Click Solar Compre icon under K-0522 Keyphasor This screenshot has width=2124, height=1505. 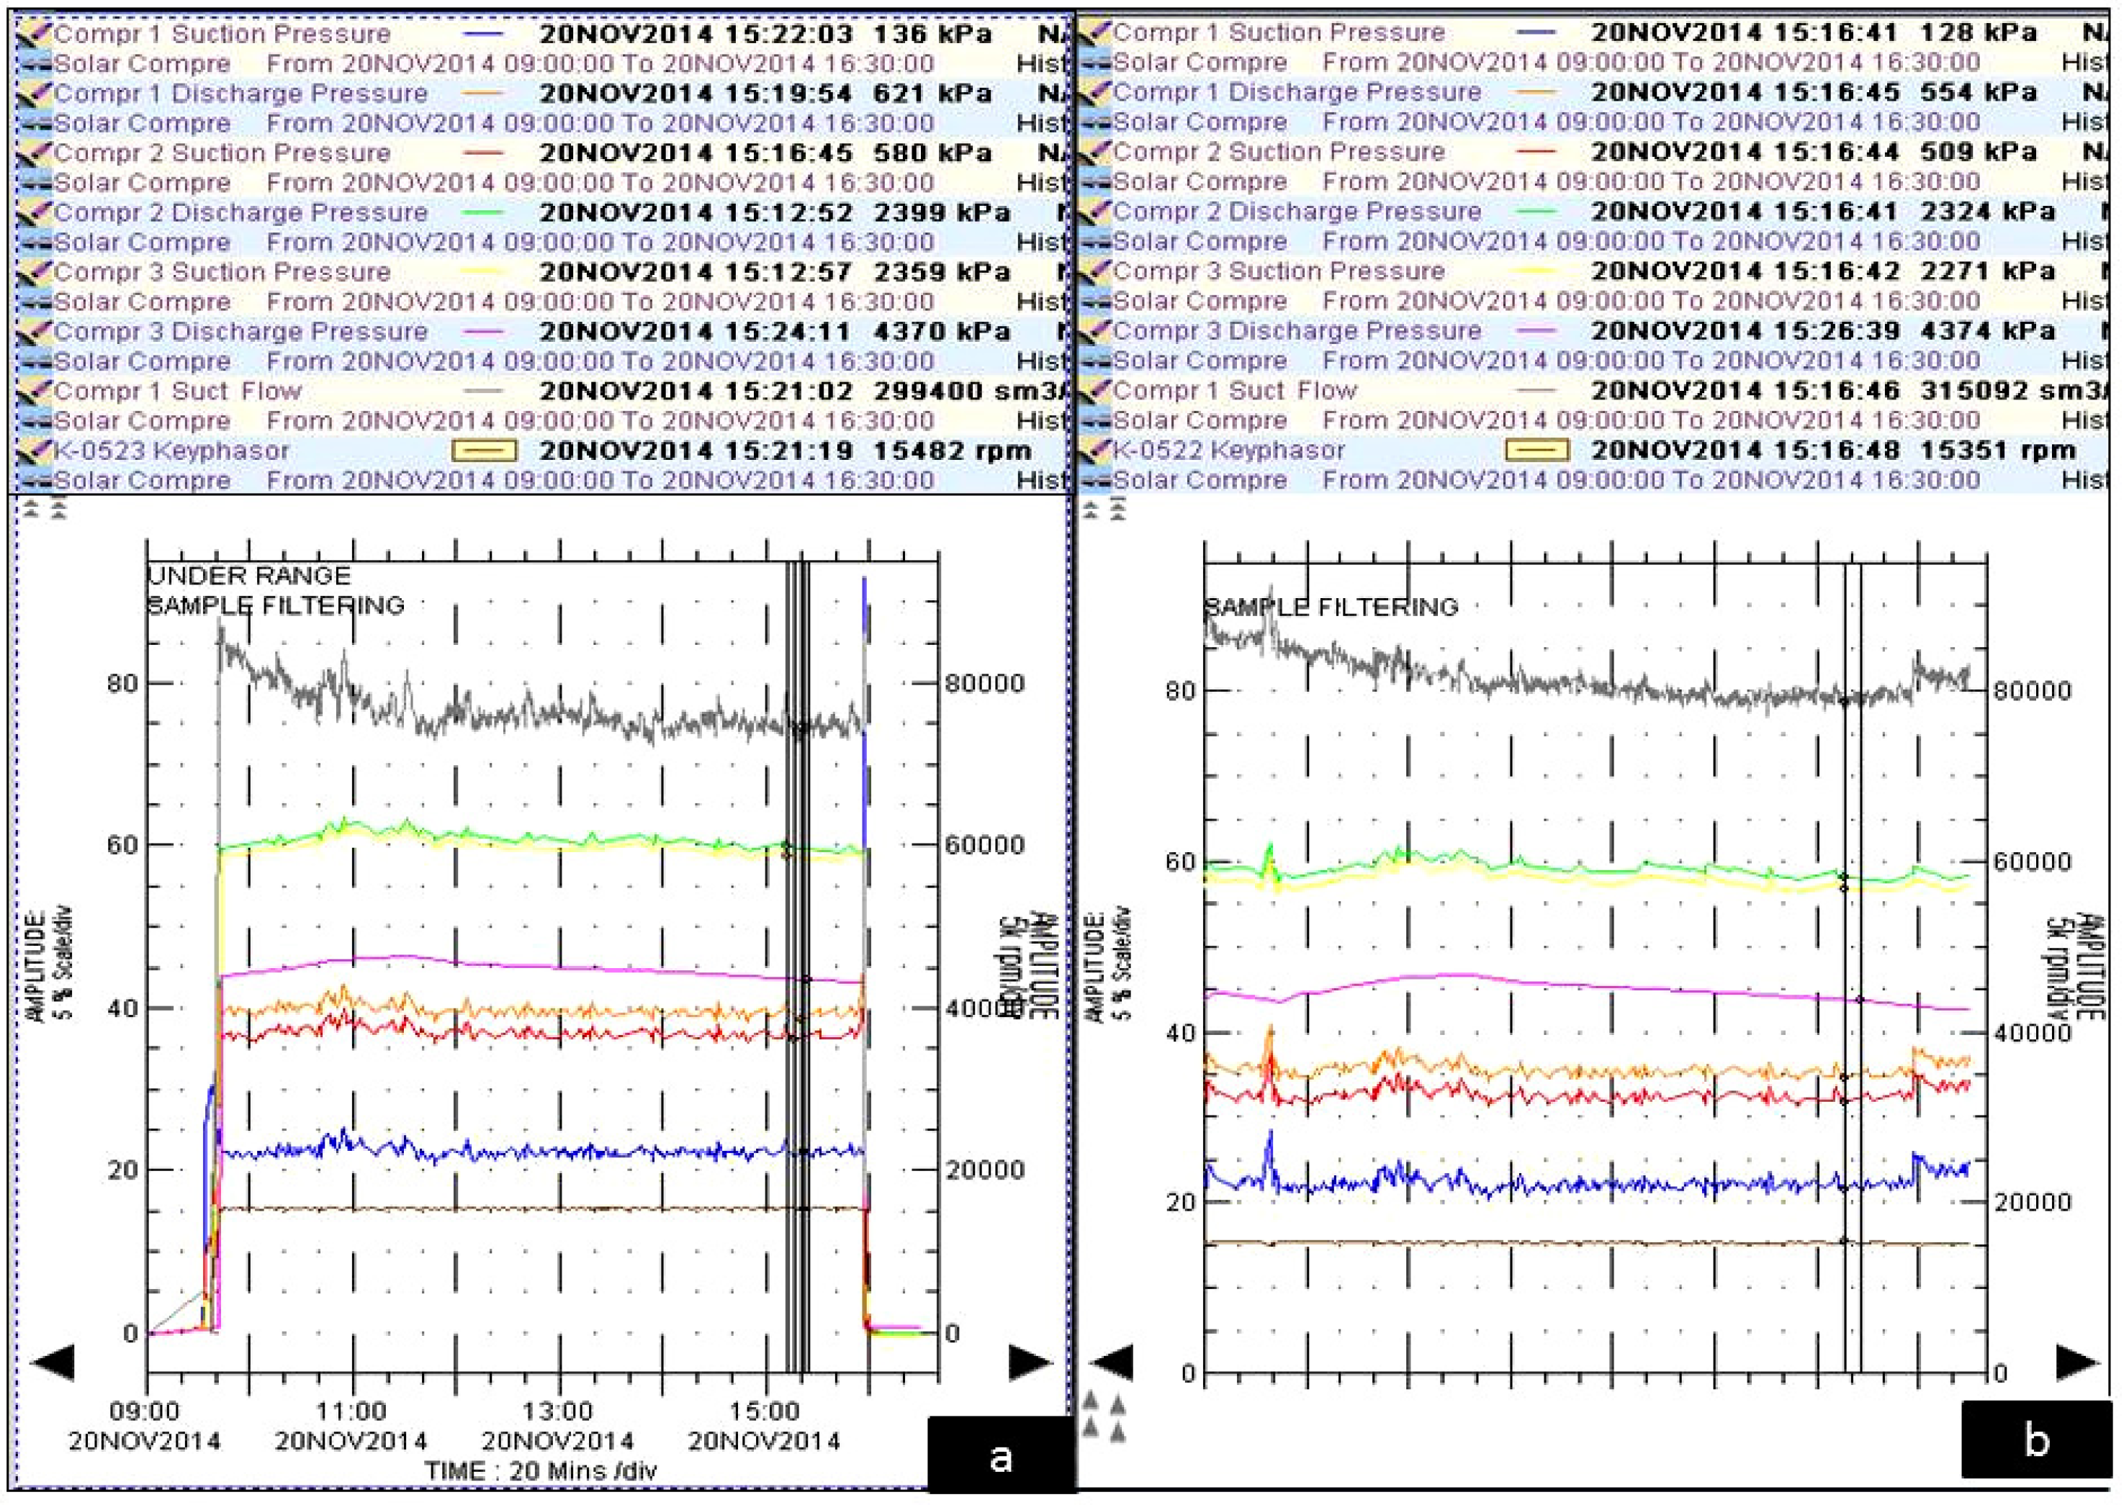coord(1096,480)
